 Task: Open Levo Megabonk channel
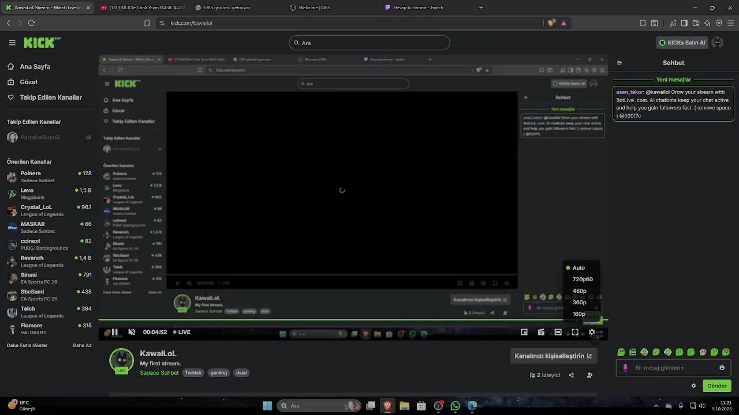(49, 194)
